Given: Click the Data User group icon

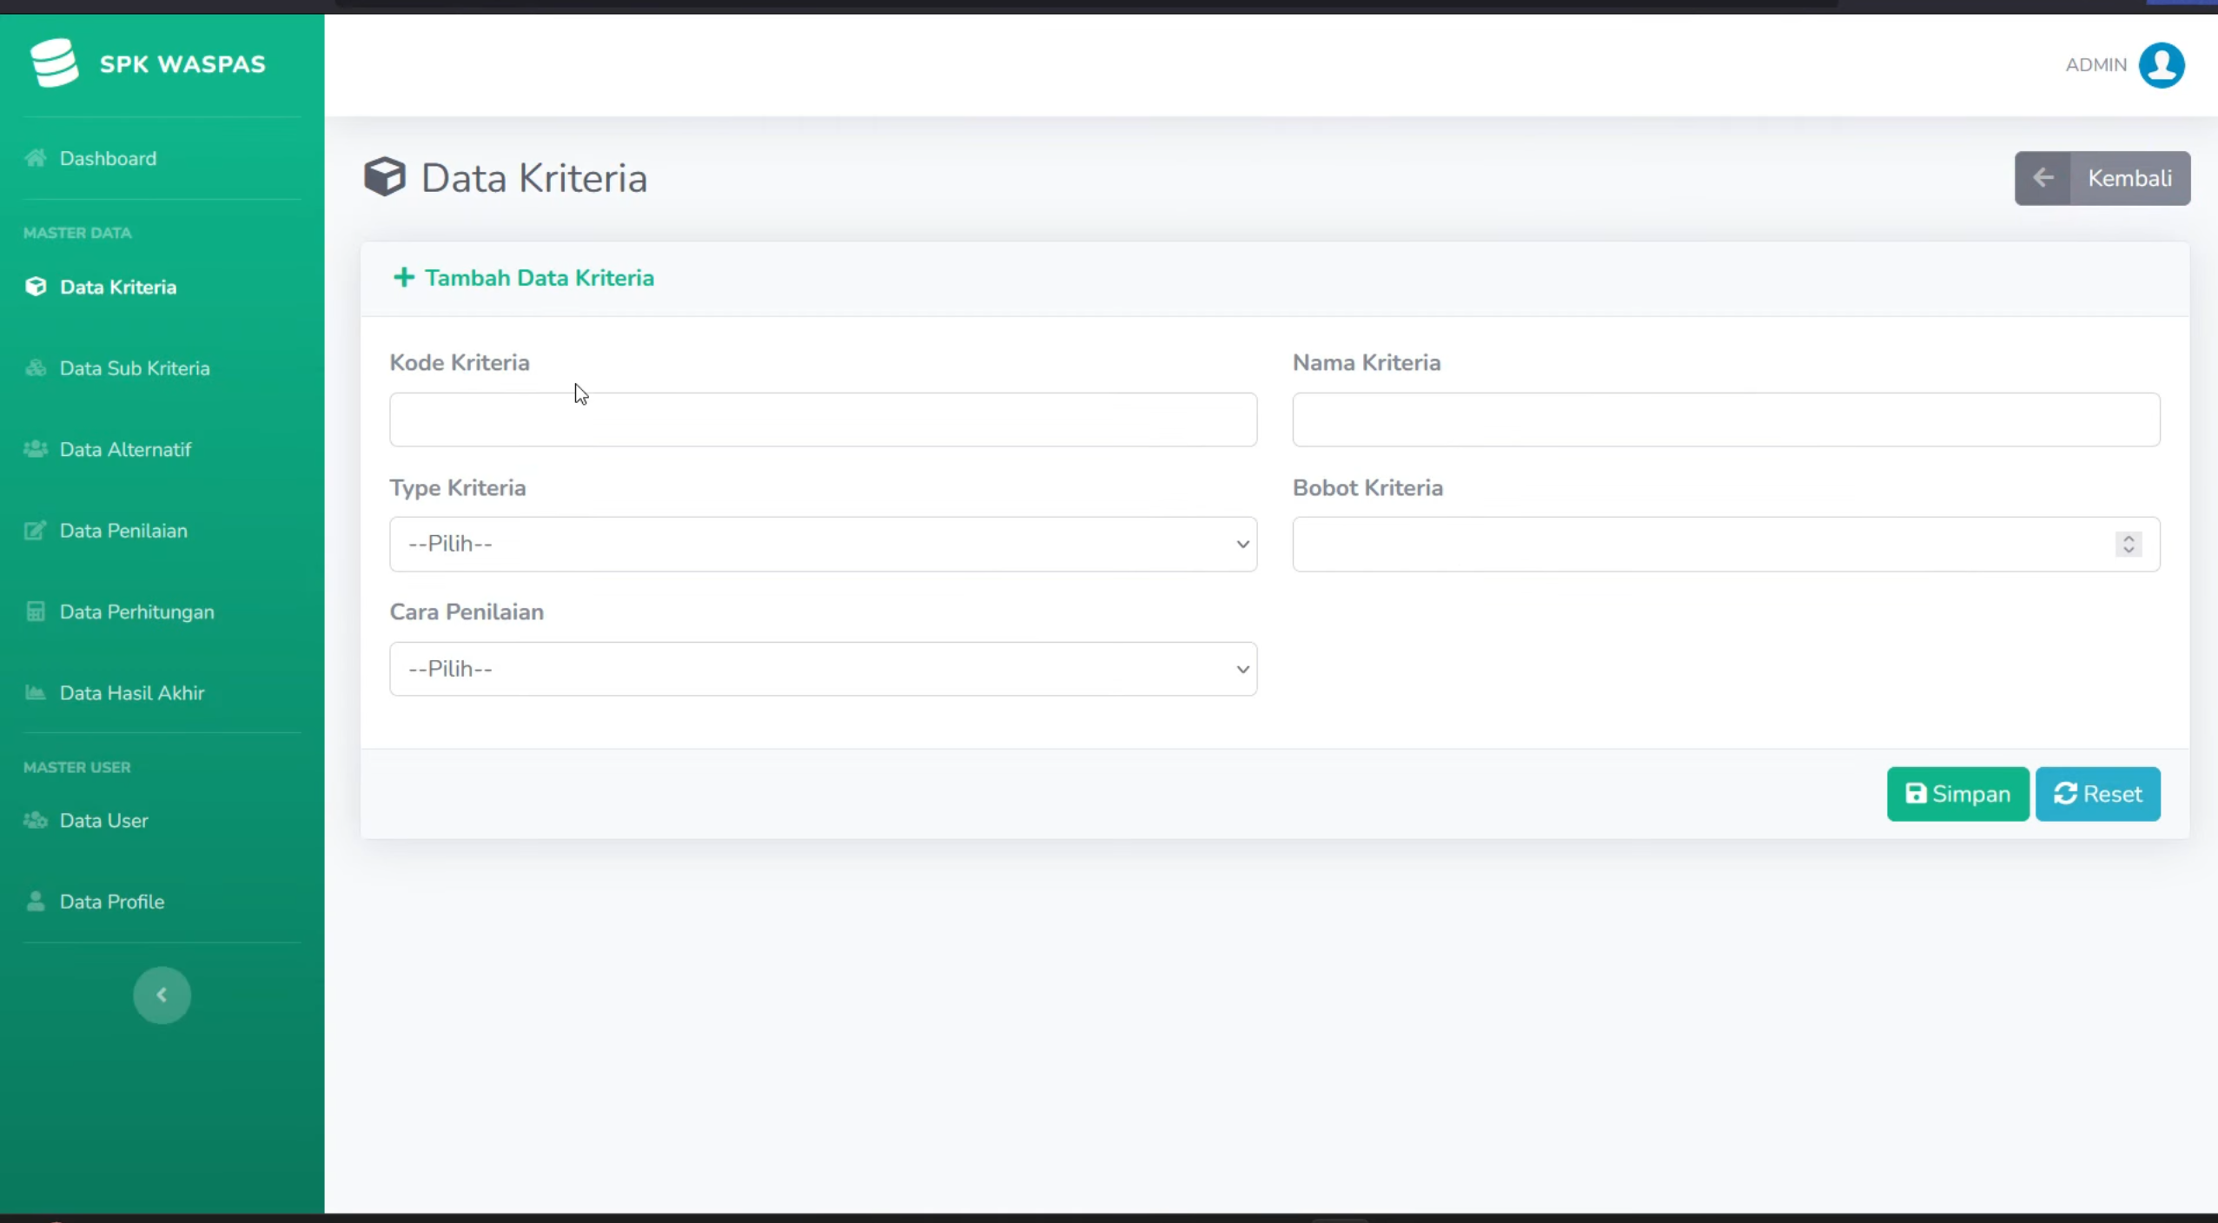Looking at the screenshot, I should 36,820.
